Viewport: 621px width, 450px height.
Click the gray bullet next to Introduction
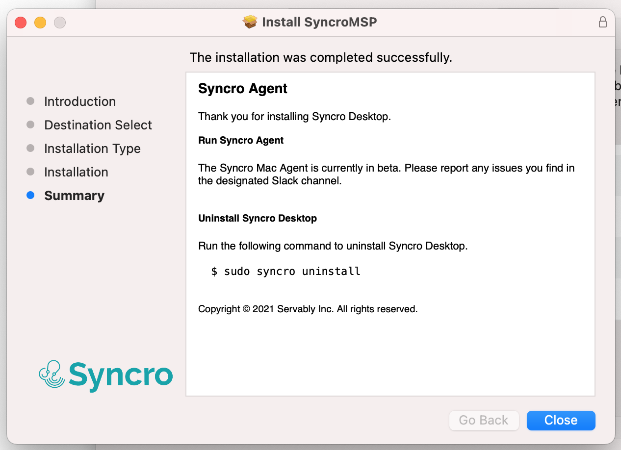coord(30,101)
